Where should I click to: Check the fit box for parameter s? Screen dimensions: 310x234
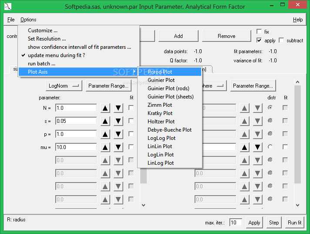131,121
